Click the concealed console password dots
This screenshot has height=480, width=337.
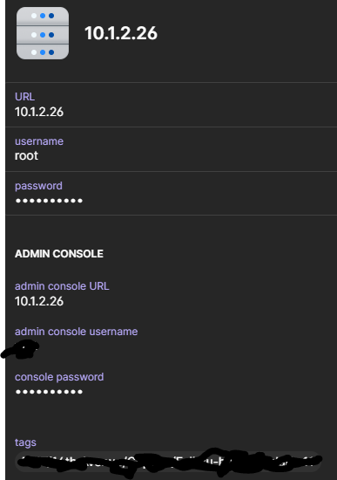[x=49, y=392]
